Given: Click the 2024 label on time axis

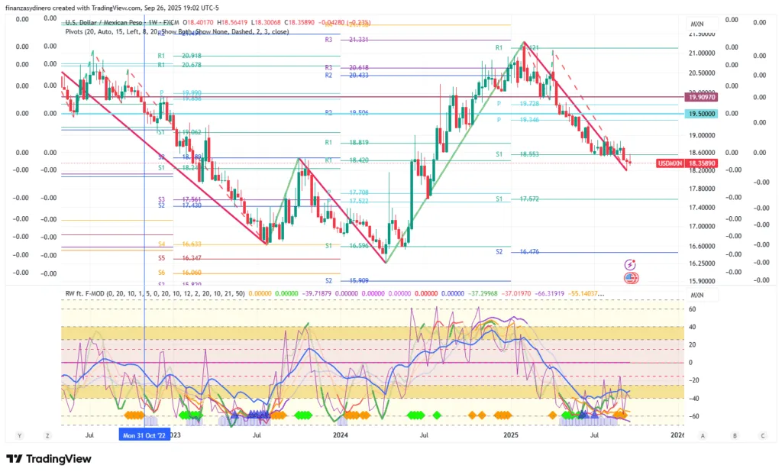Looking at the screenshot, I should (x=340, y=435).
